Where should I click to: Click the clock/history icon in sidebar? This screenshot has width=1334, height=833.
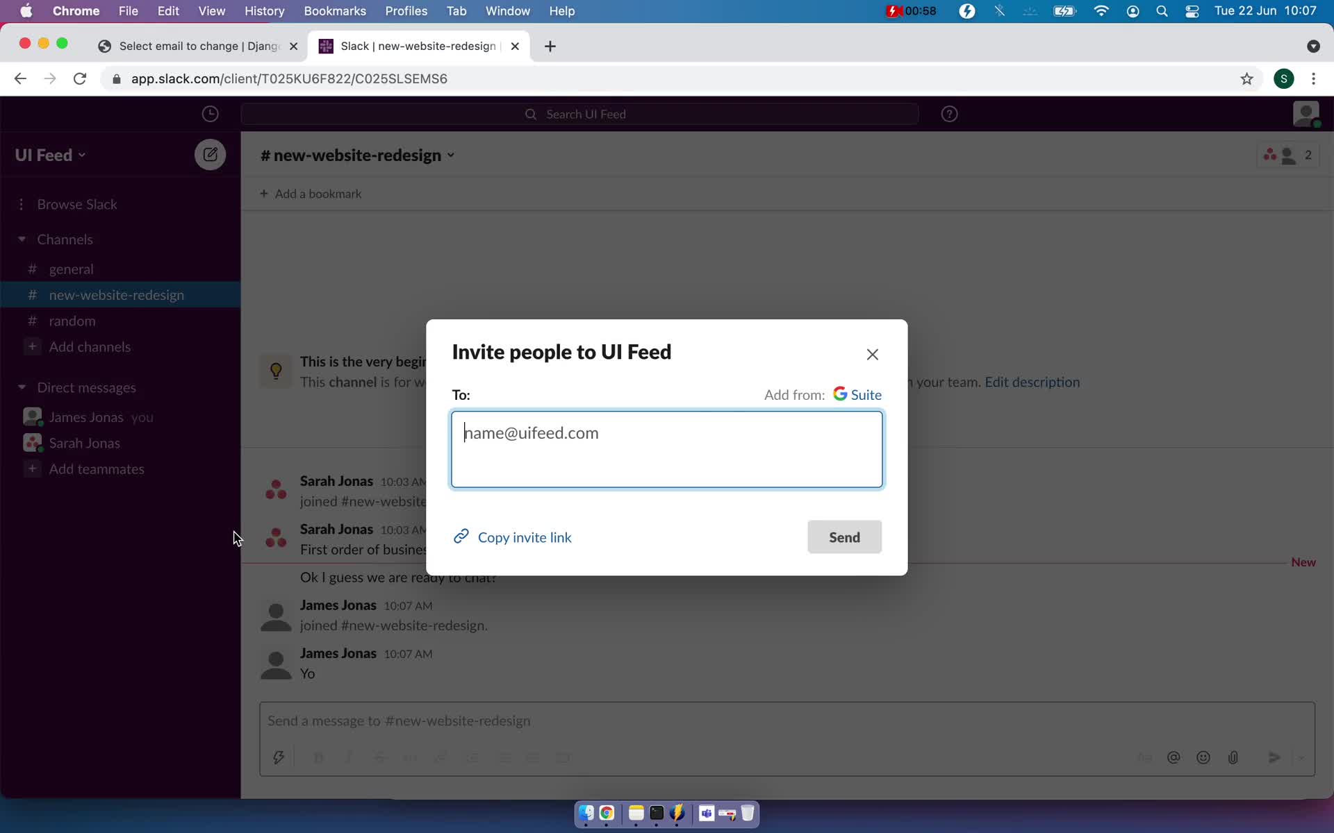(x=211, y=113)
